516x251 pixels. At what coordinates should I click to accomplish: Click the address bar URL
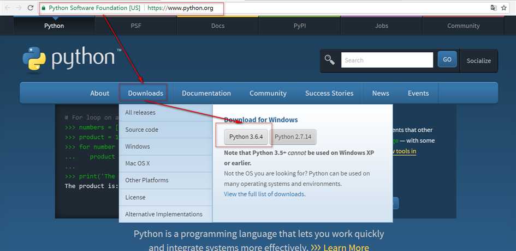180,8
